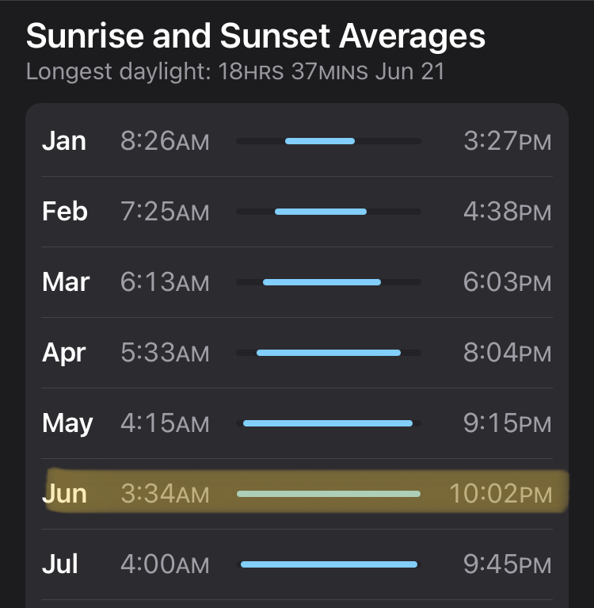The width and height of the screenshot is (594, 608).
Task: Select the April daylight bar
Action: 329,353
